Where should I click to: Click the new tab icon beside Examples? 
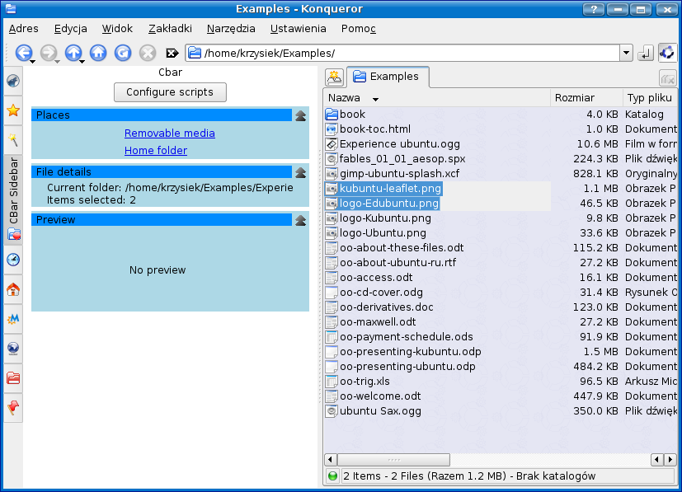pyautogui.click(x=334, y=77)
